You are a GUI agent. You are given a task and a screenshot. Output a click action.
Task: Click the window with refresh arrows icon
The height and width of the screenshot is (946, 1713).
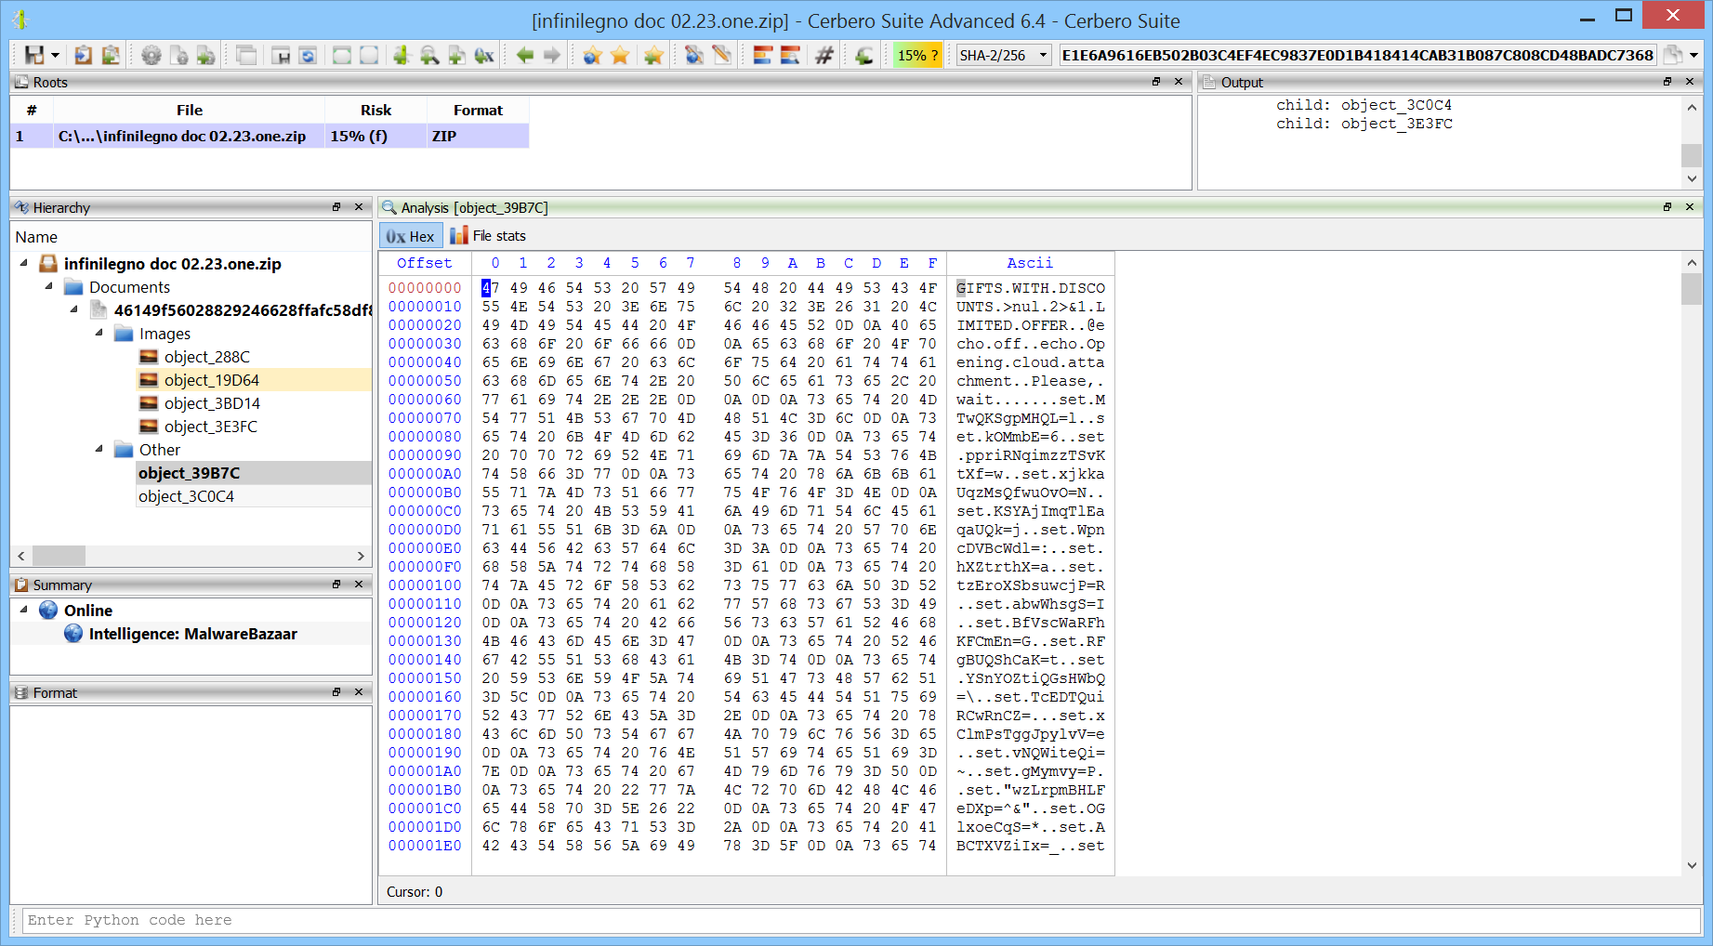pyautogui.click(x=308, y=56)
